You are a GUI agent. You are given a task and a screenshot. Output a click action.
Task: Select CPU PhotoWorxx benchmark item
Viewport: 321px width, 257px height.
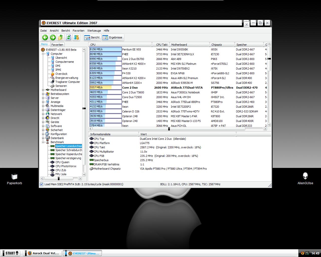click(66, 166)
